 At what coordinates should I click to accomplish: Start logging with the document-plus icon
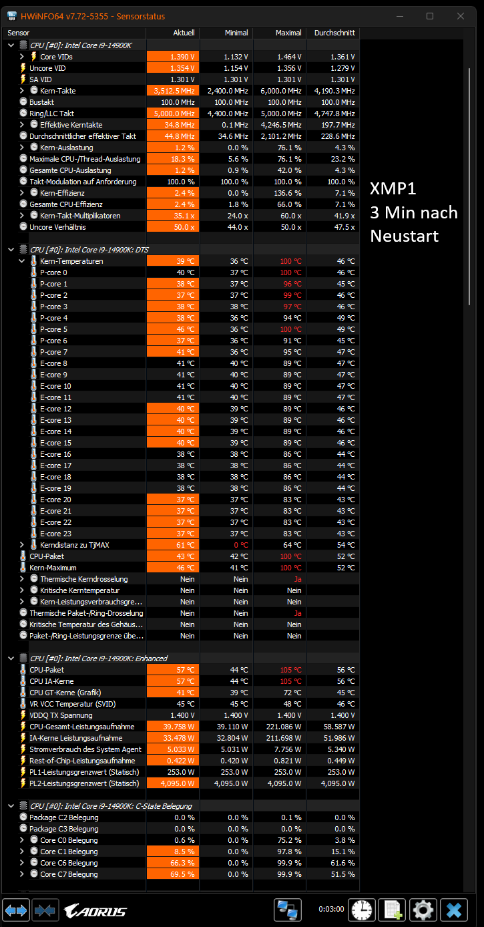click(x=392, y=910)
